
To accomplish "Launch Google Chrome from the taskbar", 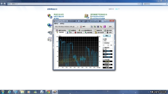I will [x=48, y=92].
